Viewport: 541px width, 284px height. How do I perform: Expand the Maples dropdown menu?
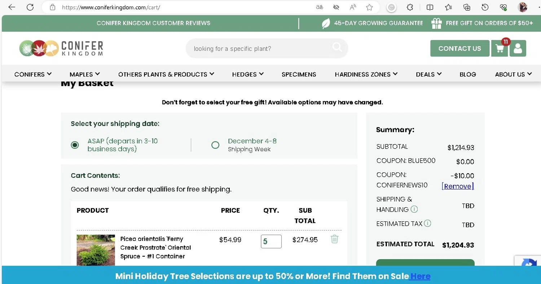(84, 74)
